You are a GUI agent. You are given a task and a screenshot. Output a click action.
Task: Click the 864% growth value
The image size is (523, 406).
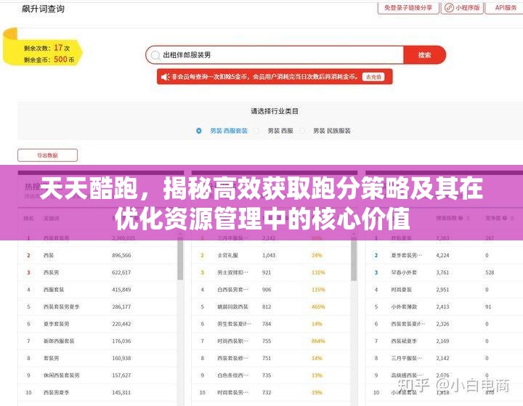pos(318,341)
